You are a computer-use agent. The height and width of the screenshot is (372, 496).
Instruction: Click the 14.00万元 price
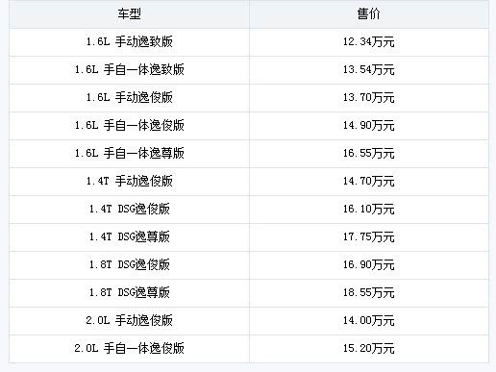(369, 321)
